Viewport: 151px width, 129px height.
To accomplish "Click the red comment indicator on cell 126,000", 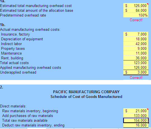I will pyautogui.click(x=148, y=4).
